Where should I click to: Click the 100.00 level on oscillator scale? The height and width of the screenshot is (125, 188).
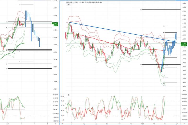(62, 96)
